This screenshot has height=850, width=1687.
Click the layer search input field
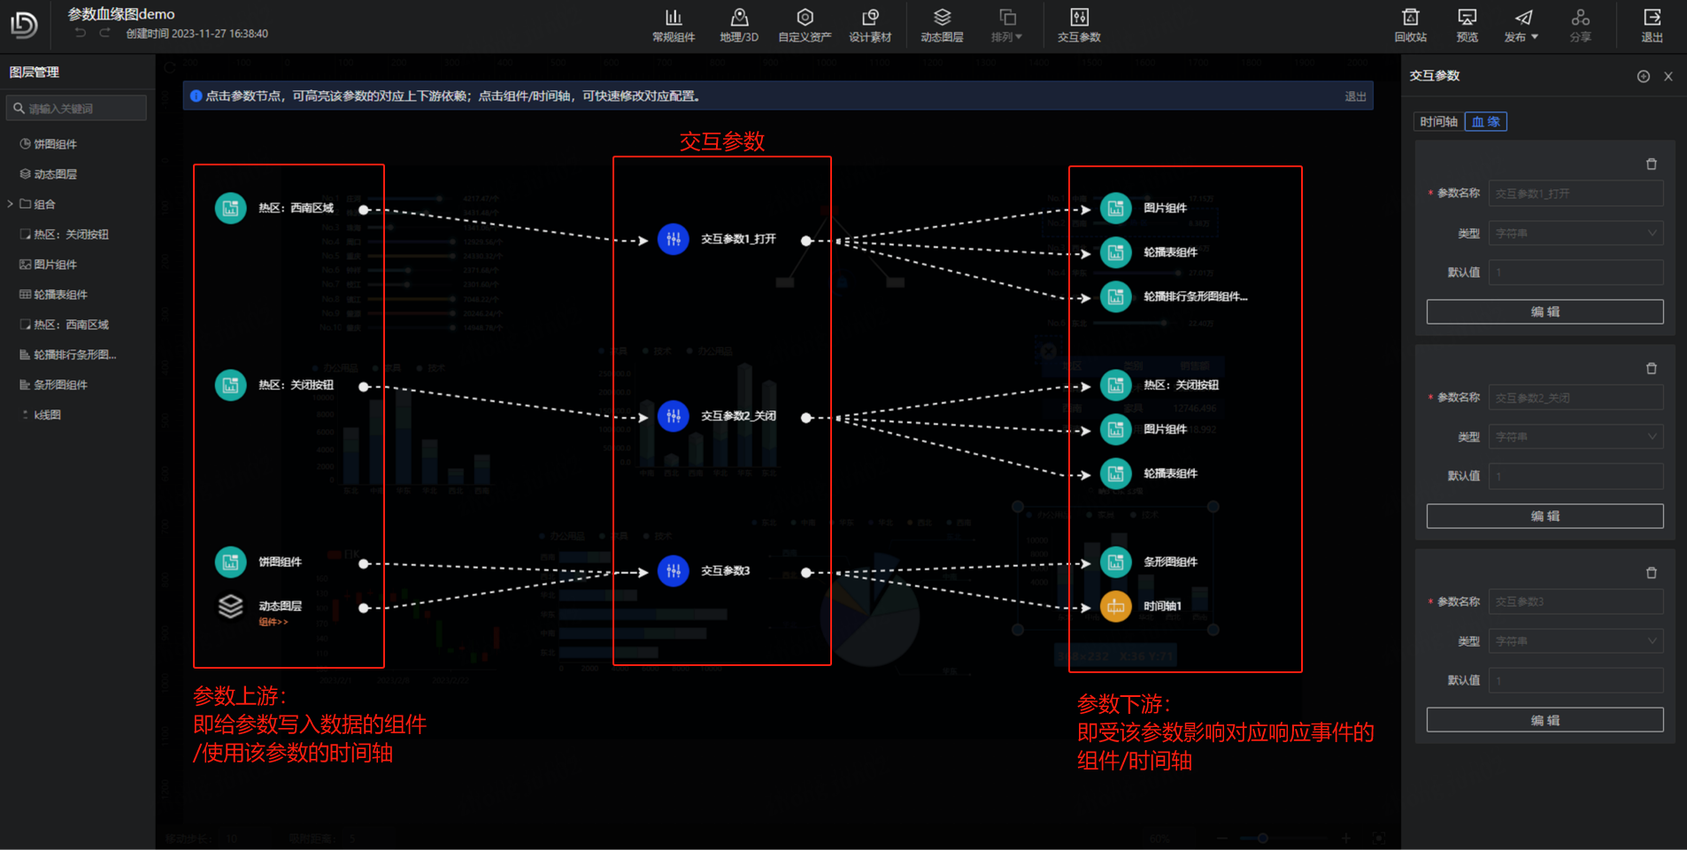coord(77,108)
